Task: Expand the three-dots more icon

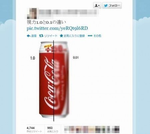Action: [x=90, y=36]
